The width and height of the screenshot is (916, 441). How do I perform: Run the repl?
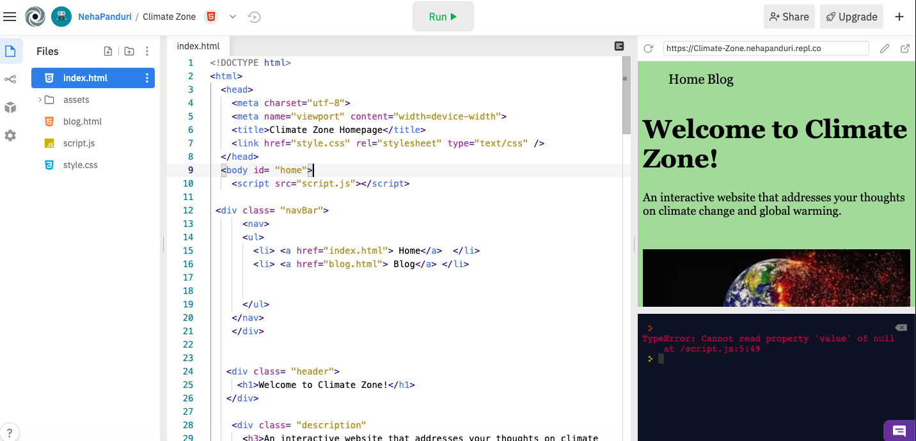(x=443, y=17)
